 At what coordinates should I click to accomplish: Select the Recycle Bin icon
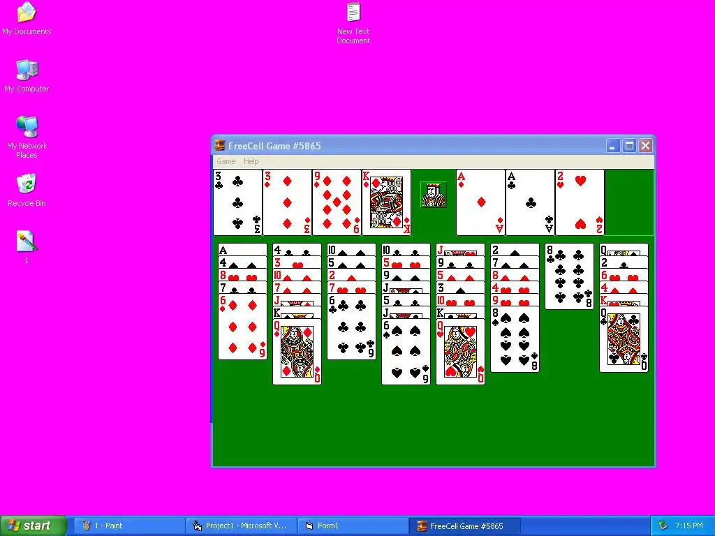(x=27, y=191)
